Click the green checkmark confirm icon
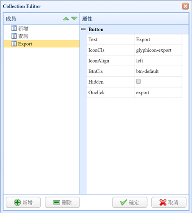192x213 pixels. point(123,202)
